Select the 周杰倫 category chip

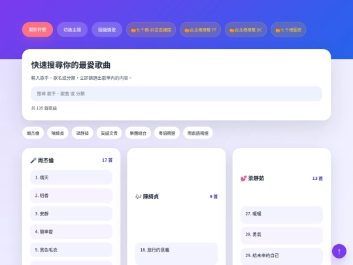(33, 133)
